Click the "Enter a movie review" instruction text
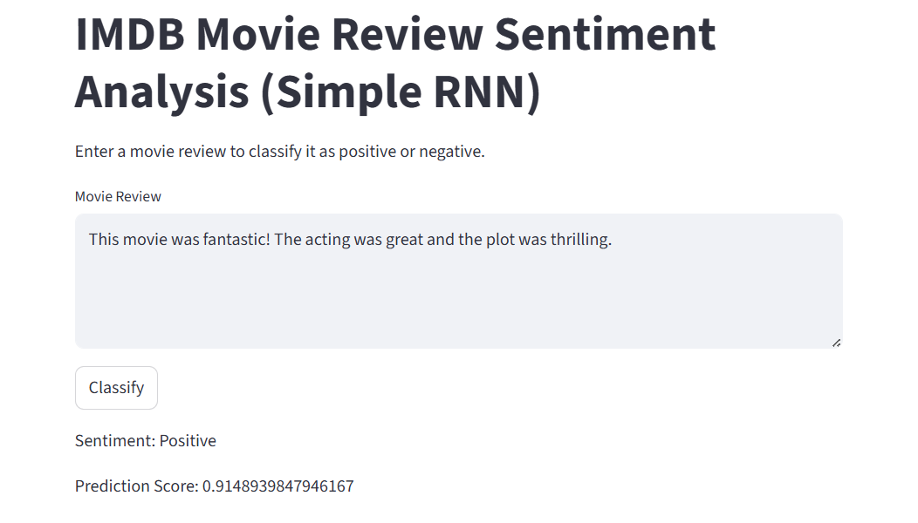The width and height of the screenshot is (918, 523). 279,152
